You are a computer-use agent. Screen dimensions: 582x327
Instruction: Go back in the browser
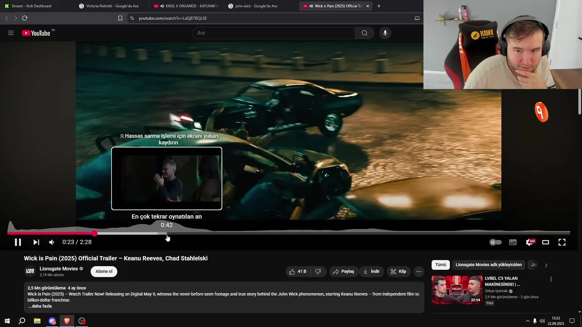point(6,18)
